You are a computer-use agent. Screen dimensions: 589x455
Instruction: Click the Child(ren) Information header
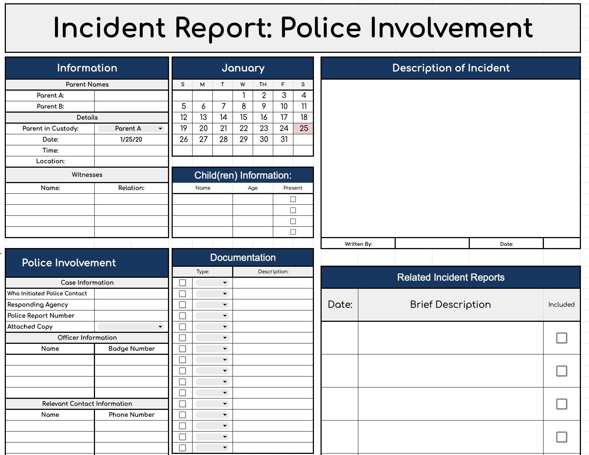[243, 175]
